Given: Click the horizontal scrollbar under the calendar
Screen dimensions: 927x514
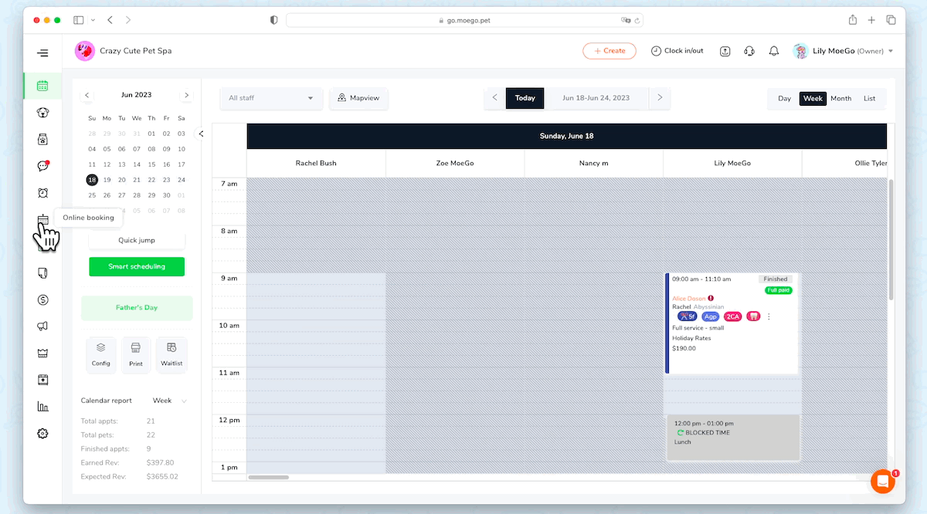Looking at the screenshot, I should click(x=268, y=477).
